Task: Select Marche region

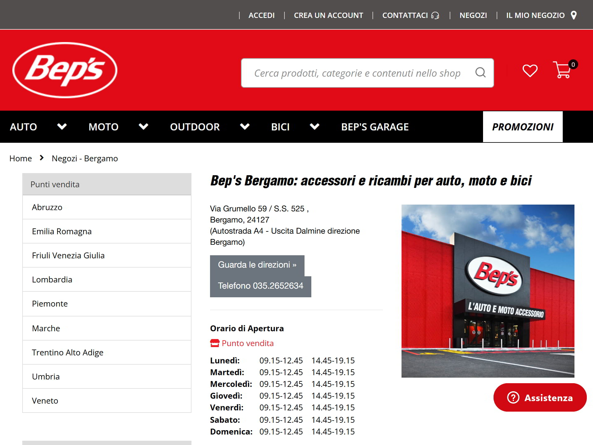Action: [x=107, y=328]
